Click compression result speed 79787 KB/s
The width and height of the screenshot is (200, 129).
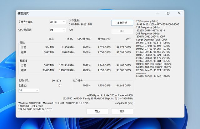(68, 52)
